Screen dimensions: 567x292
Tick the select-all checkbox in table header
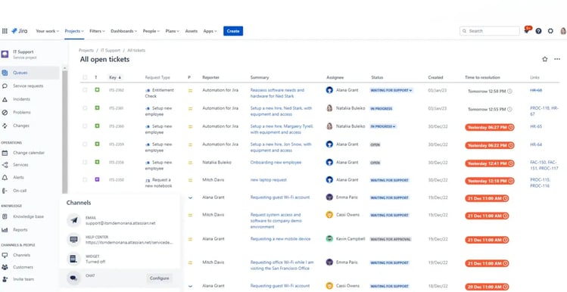pos(85,77)
